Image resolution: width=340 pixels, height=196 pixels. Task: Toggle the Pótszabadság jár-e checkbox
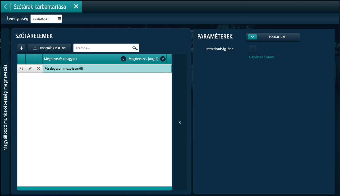click(252, 49)
